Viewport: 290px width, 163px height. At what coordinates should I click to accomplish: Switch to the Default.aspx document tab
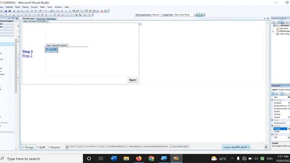(29, 19)
